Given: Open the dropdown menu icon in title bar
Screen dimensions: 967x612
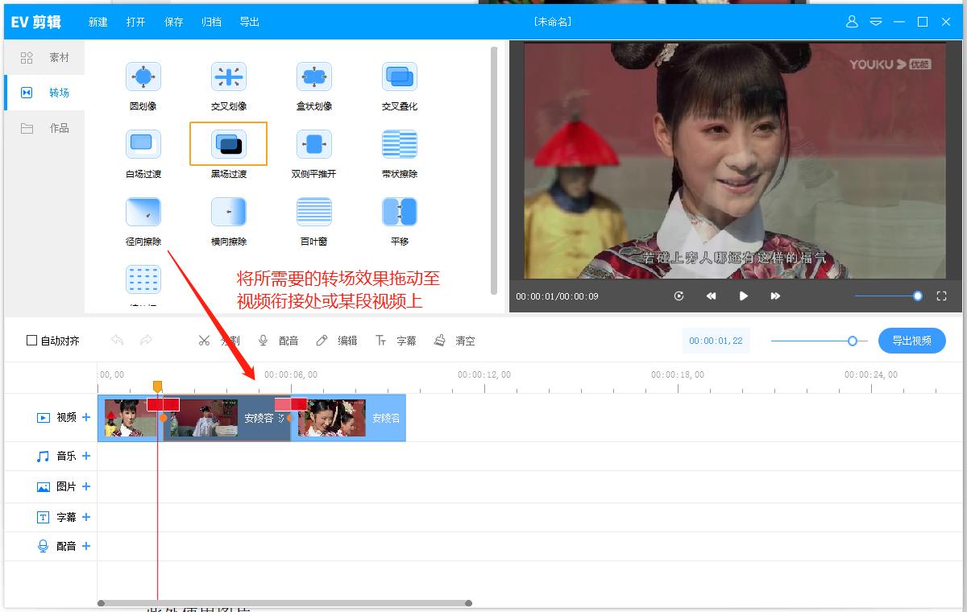Looking at the screenshot, I should tap(876, 22).
